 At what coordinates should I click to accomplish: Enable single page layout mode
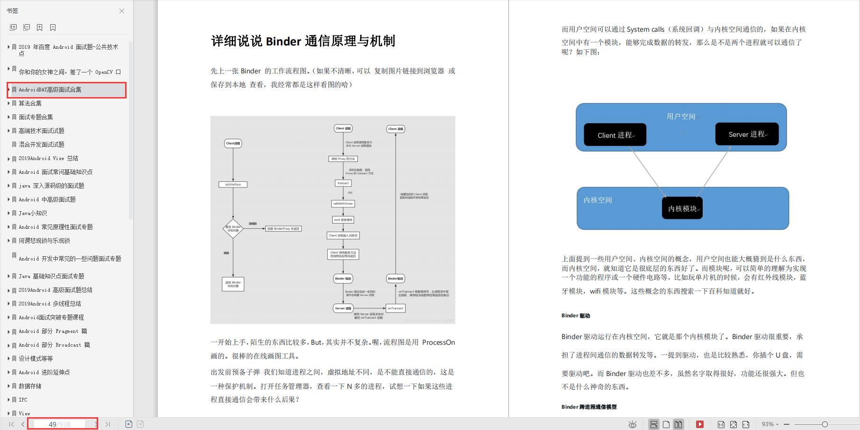667,424
